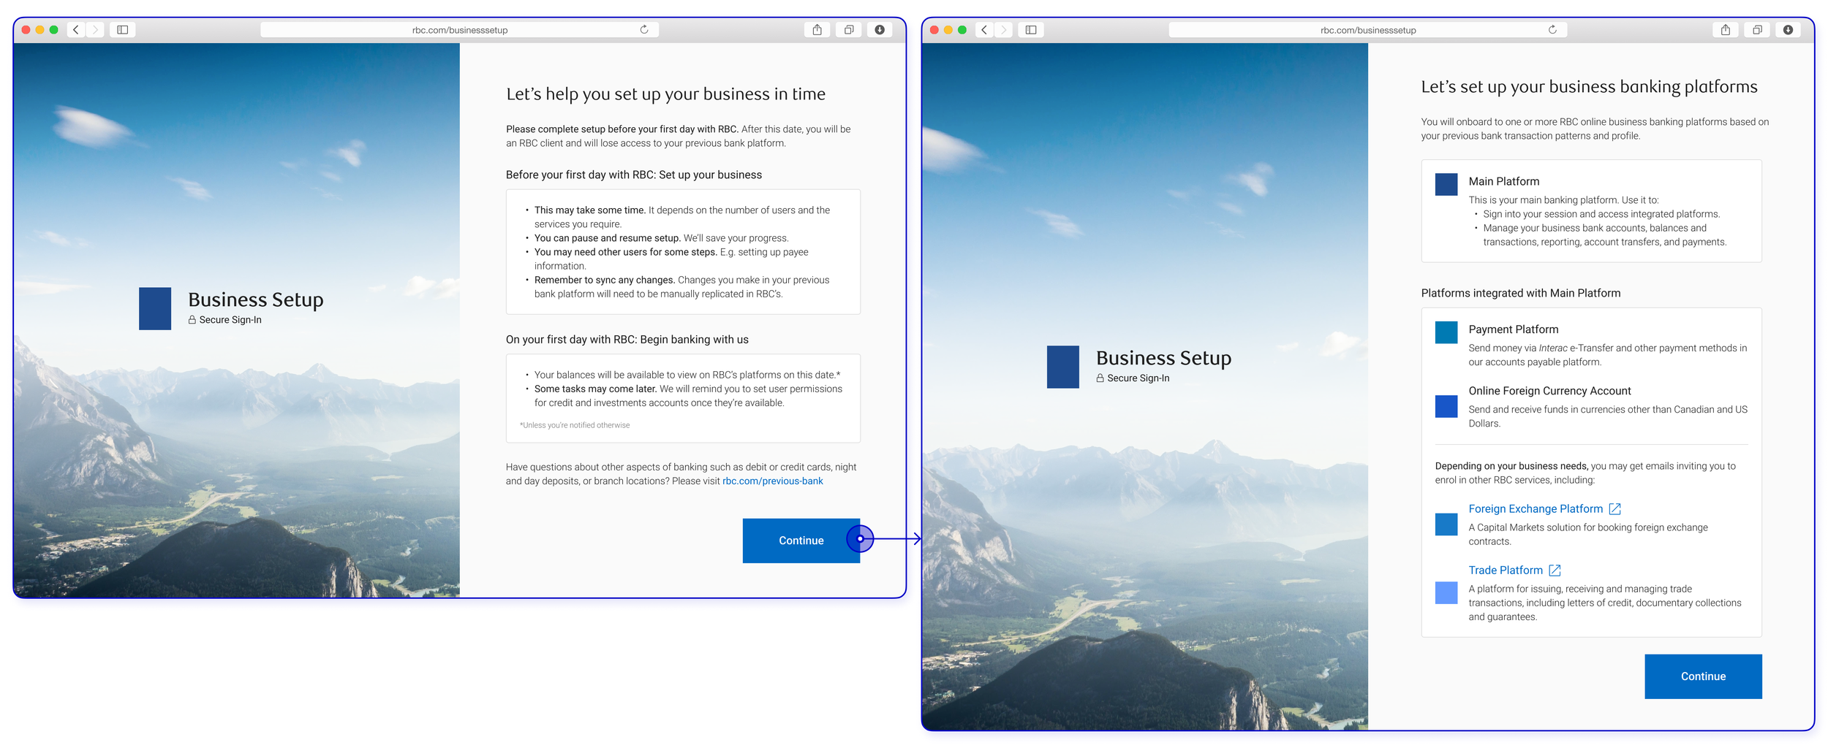
Task: Click the share icon in right browser window
Action: (1725, 30)
